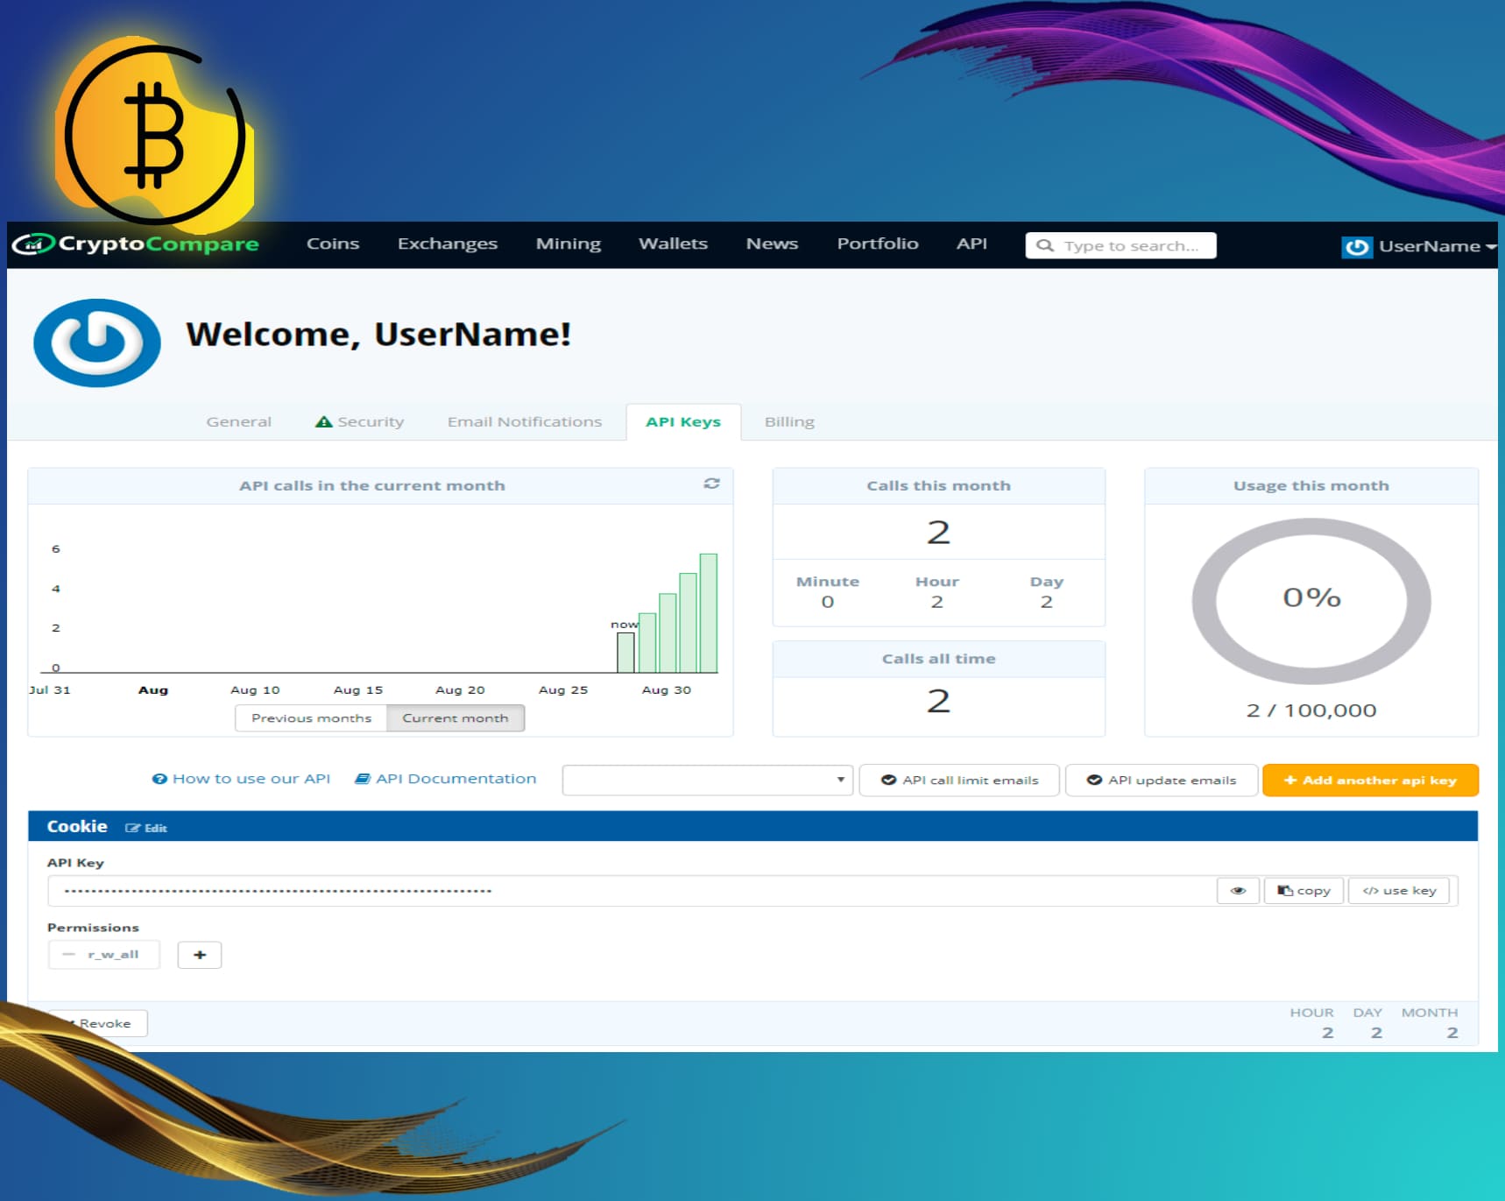The image size is (1505, 1201).
Task: Reveal the API key with eye icon
Action: point(1238,890)
